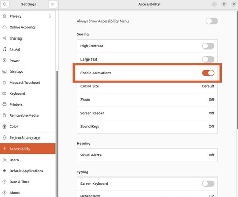
Task: Select Removable Media in sidebar
Action: [x=28, y=115]
